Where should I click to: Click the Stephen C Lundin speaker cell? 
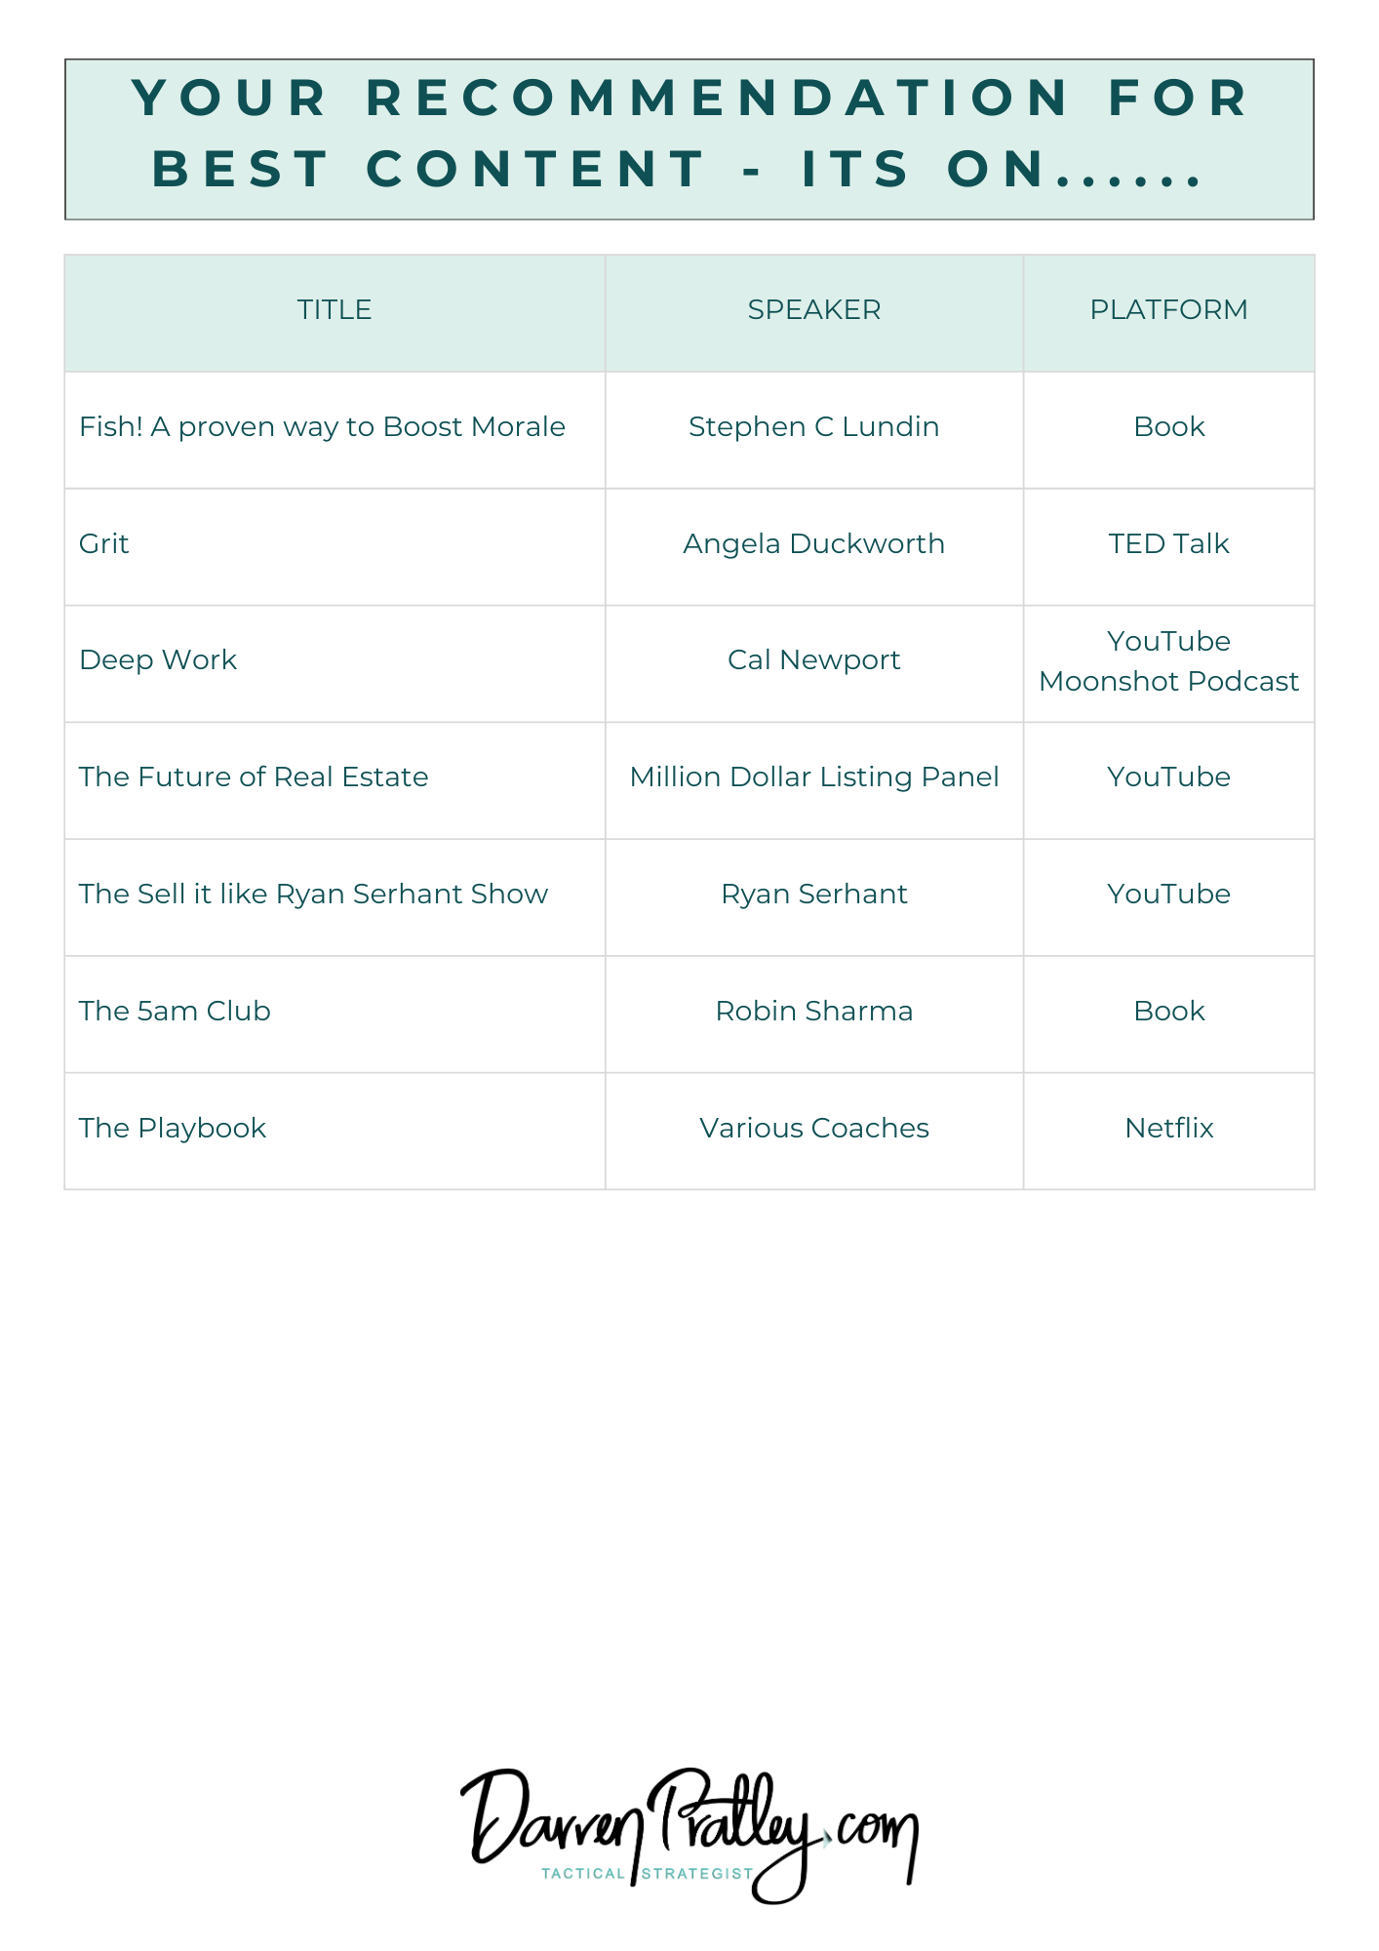click(x=813, y=427)
